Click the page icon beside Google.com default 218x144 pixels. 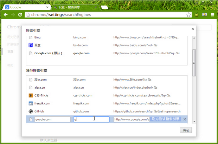coord(31,53)
